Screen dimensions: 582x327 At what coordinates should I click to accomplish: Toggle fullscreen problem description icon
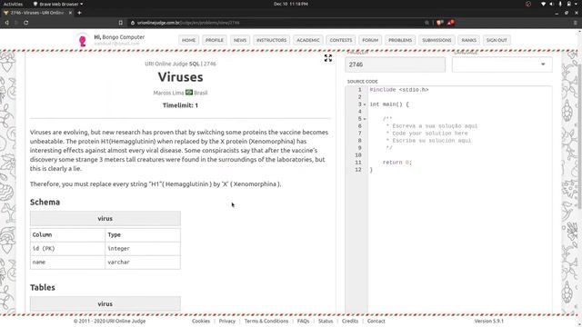(328, 58)
